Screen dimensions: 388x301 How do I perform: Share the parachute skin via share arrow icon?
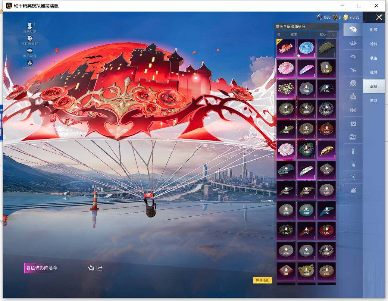(100, 268)
